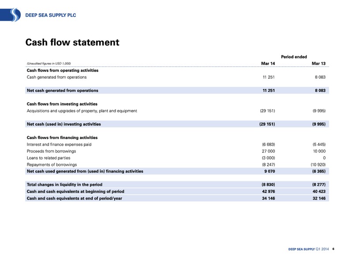Click the 0 value in Loans to related parties row
The width and height of the screenshot is (353, 264).
324,158
